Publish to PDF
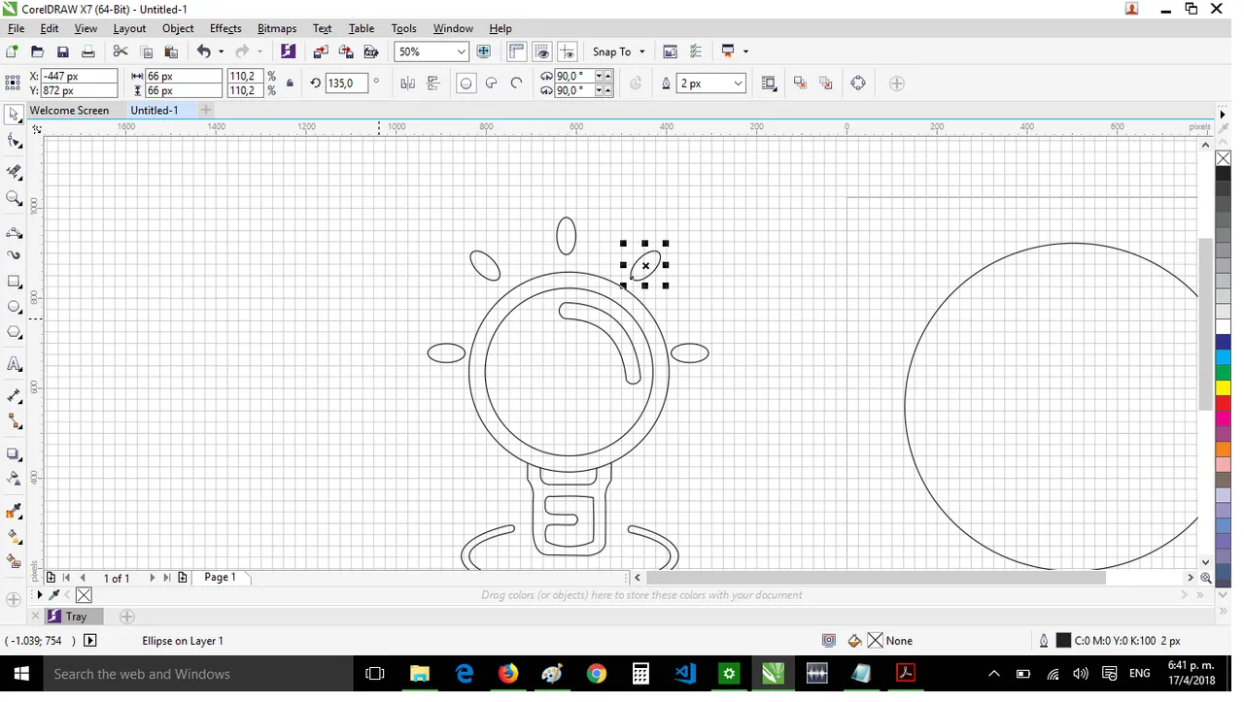The image size is (1244, 702). point(371,51)
